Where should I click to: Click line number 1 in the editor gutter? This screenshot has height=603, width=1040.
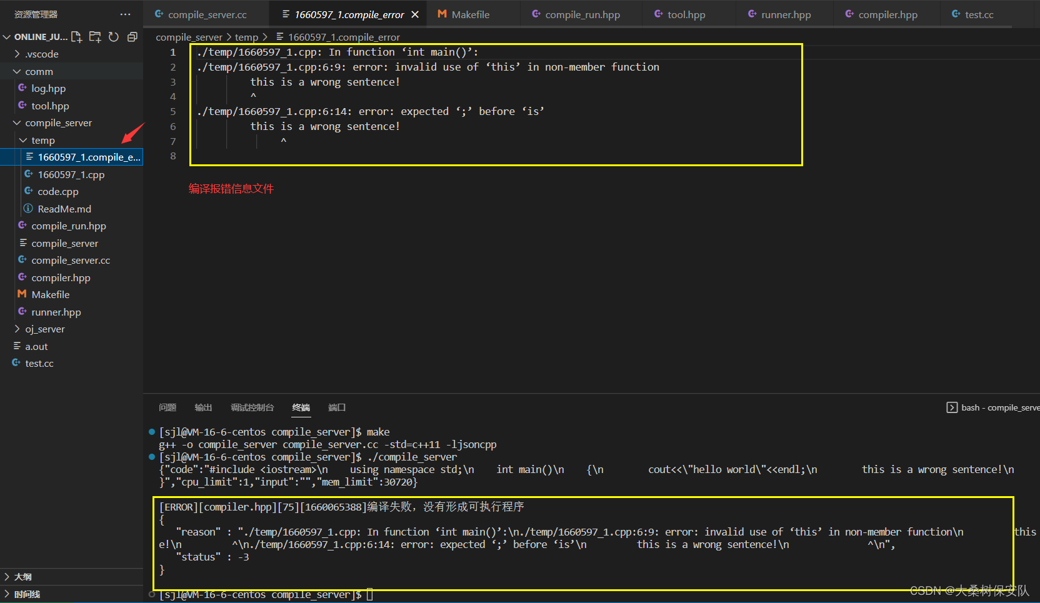pyautogui.click(x=173, y=52)
